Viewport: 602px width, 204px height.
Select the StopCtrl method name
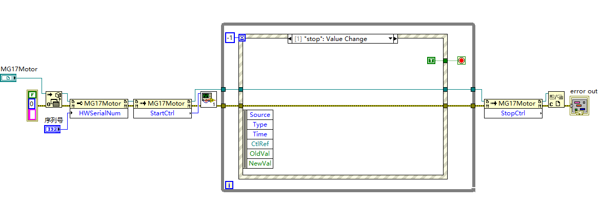(x=513, y=113)
